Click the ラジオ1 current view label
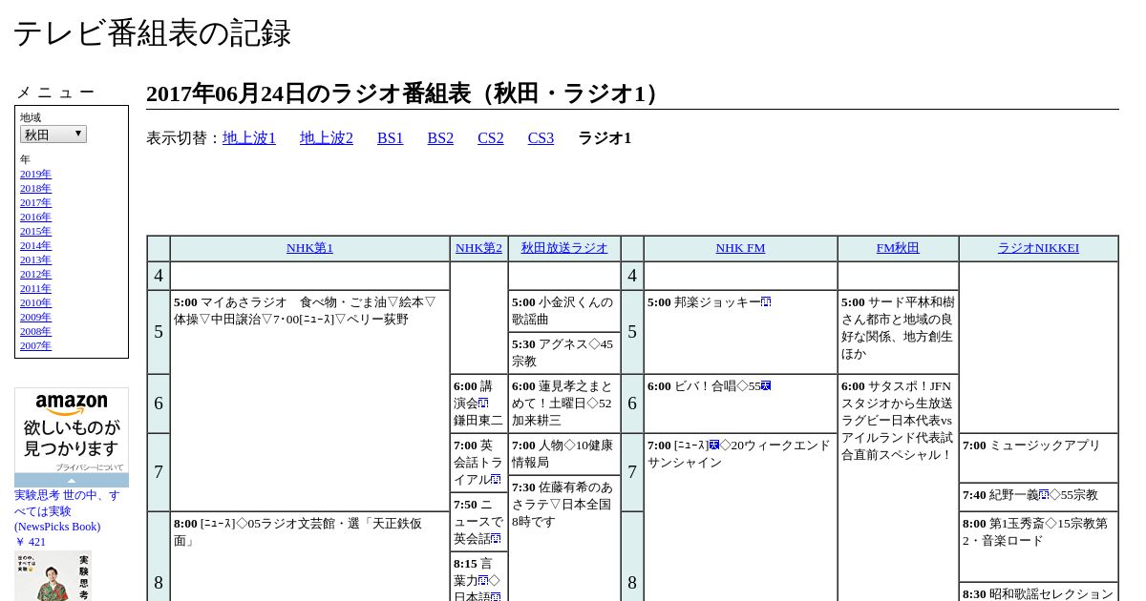The height and width of the screenshot is (601, 1146). (x=605, y=138)
